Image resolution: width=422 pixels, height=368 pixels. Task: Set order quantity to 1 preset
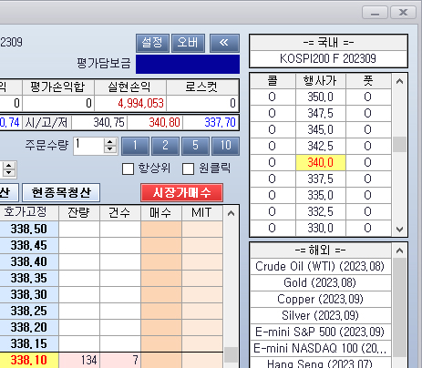click(135, 146)
